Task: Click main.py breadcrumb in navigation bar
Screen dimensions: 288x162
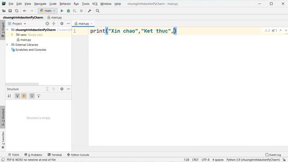Action: 54,18
